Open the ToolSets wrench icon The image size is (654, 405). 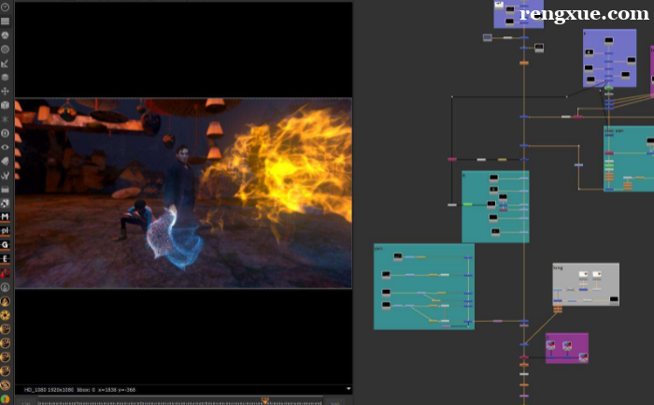(x=5, y=175)
